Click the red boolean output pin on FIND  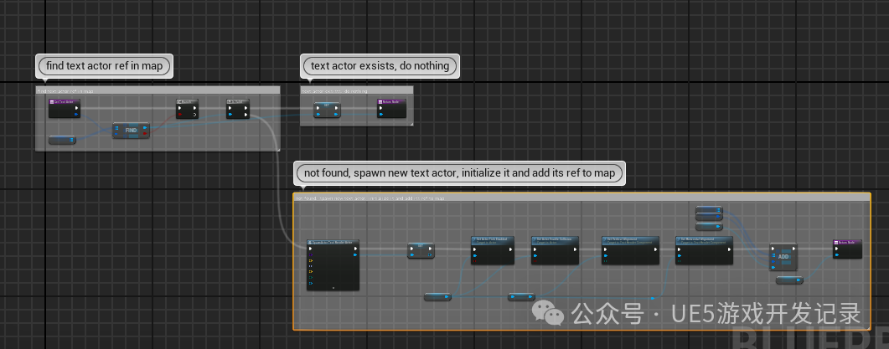point(146,134)
